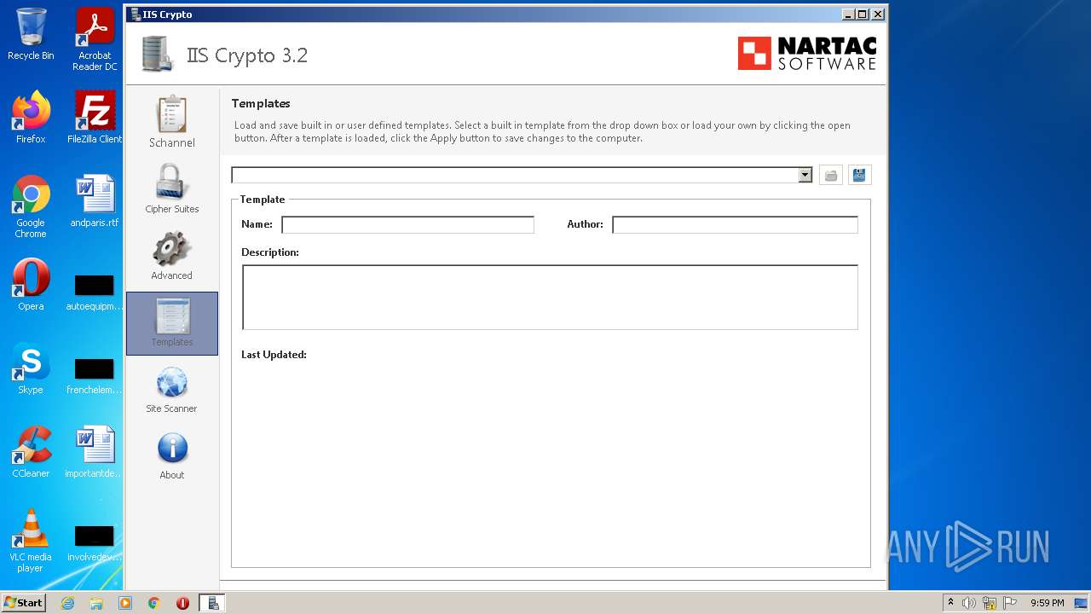Viewport: 1091px width, 614px height.
Task: Select andparis.rtf document on desktop
Action: [95, 201]
